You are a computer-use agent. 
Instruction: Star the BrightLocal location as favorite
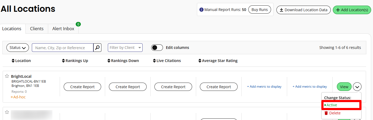pos(7,76)
